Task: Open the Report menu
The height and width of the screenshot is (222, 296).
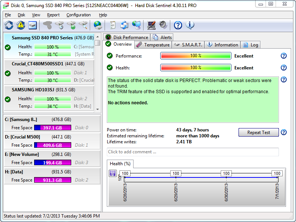Action: tap(53, 15)
